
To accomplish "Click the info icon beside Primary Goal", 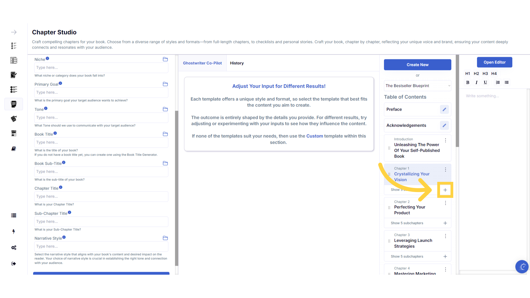I will pos(60,83).
